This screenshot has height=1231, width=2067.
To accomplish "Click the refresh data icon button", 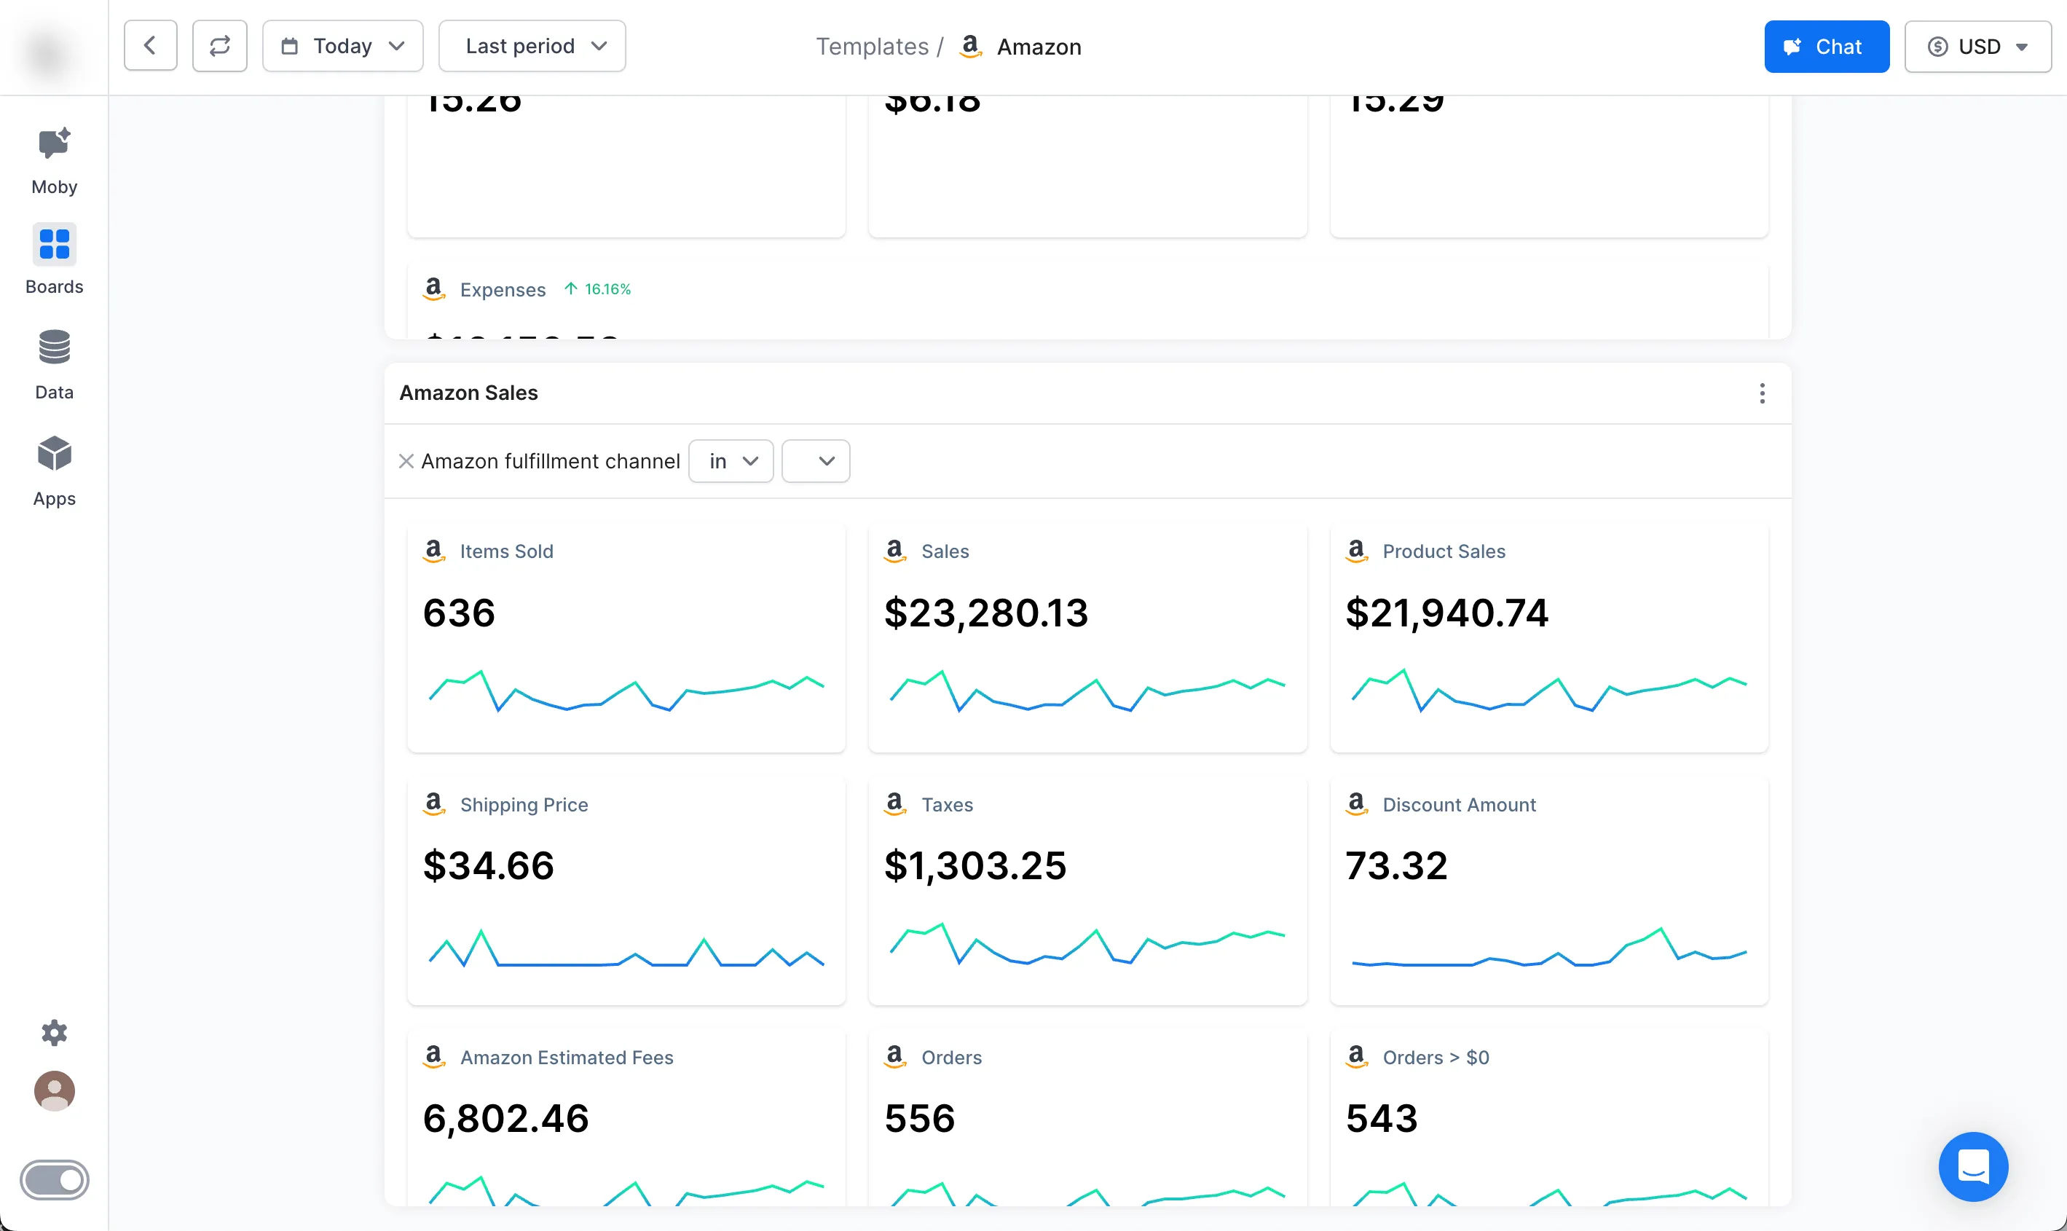I will (x=220, y=47).
